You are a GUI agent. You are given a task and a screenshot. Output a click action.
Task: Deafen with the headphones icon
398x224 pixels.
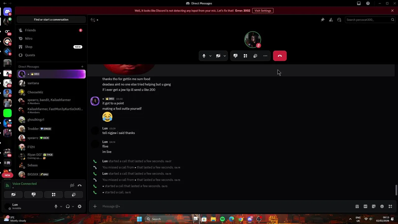coord(67,206)
